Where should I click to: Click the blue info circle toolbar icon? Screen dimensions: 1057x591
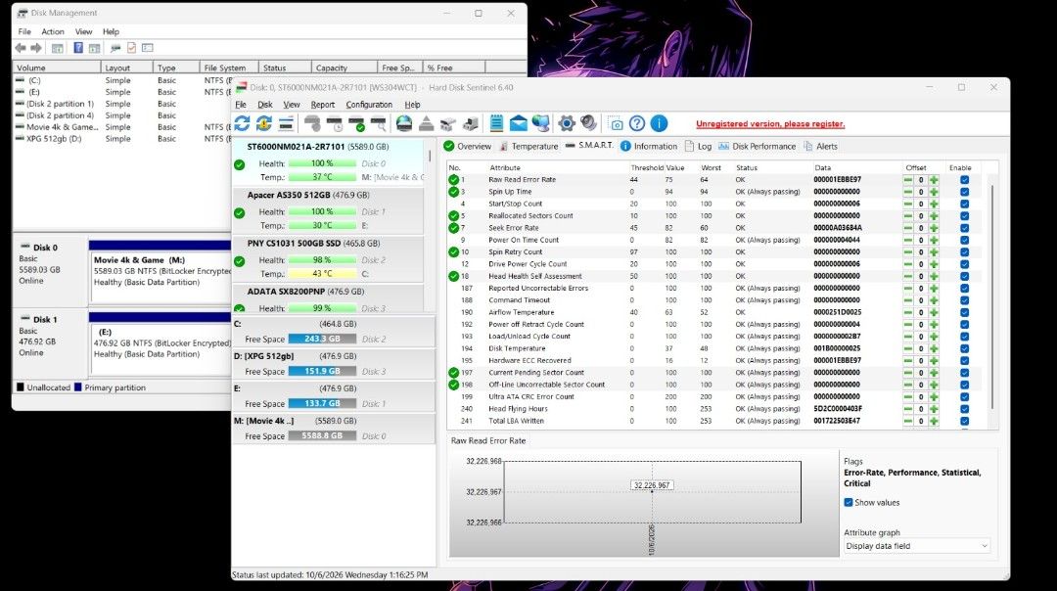(660, 123)
